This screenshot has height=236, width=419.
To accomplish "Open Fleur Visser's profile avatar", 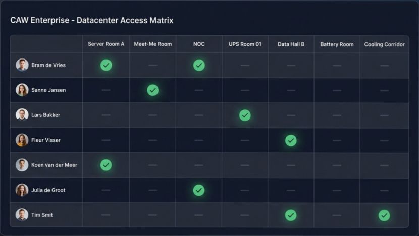I will pos(22,140).
